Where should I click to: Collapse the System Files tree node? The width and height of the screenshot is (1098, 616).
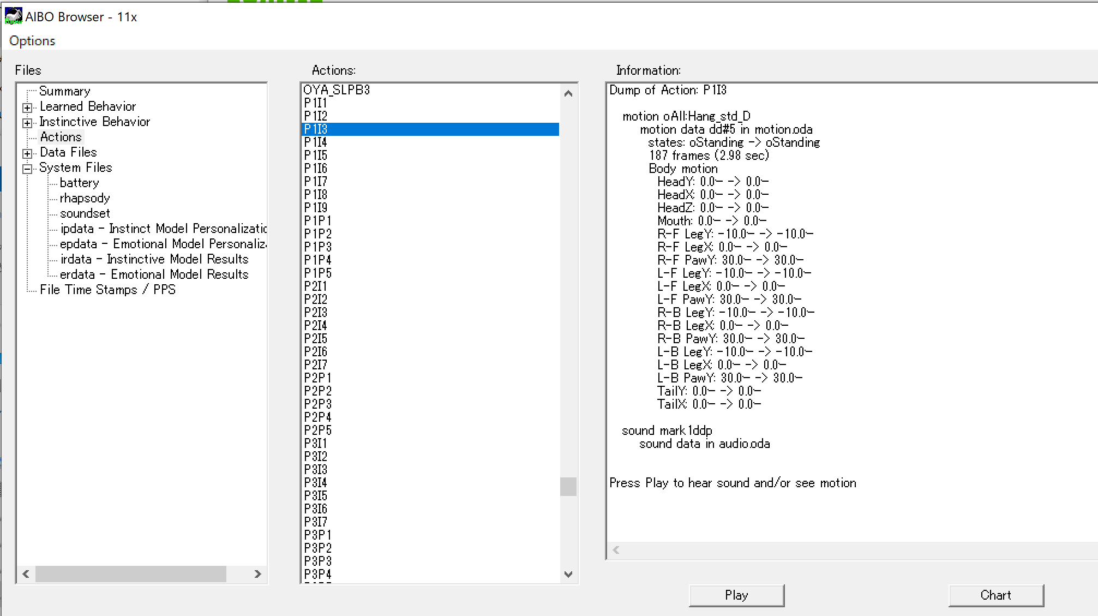27,169
